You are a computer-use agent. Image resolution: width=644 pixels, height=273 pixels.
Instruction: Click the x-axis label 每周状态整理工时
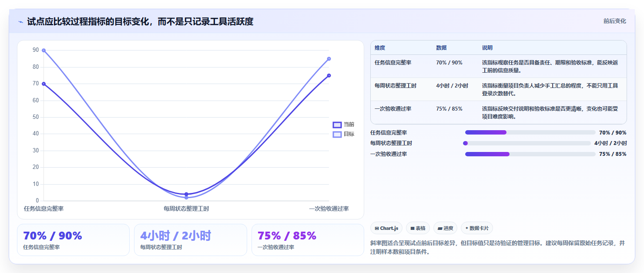click(x=186, y=209)
